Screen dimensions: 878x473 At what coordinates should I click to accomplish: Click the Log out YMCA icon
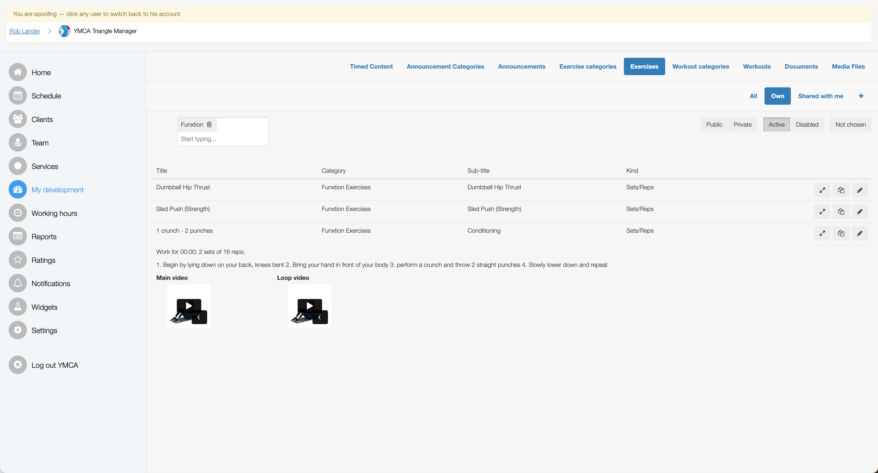[18, 365]
